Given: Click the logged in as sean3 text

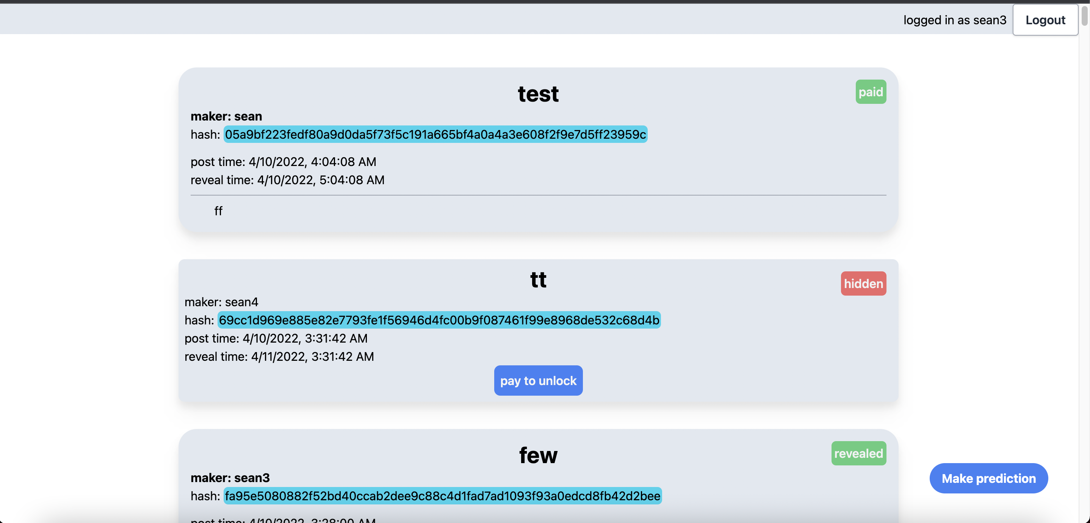Looking at the screenshot, I should (x=955, y=20).
